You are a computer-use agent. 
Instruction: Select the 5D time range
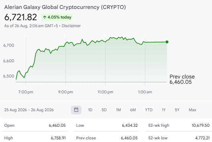(104, 110)
